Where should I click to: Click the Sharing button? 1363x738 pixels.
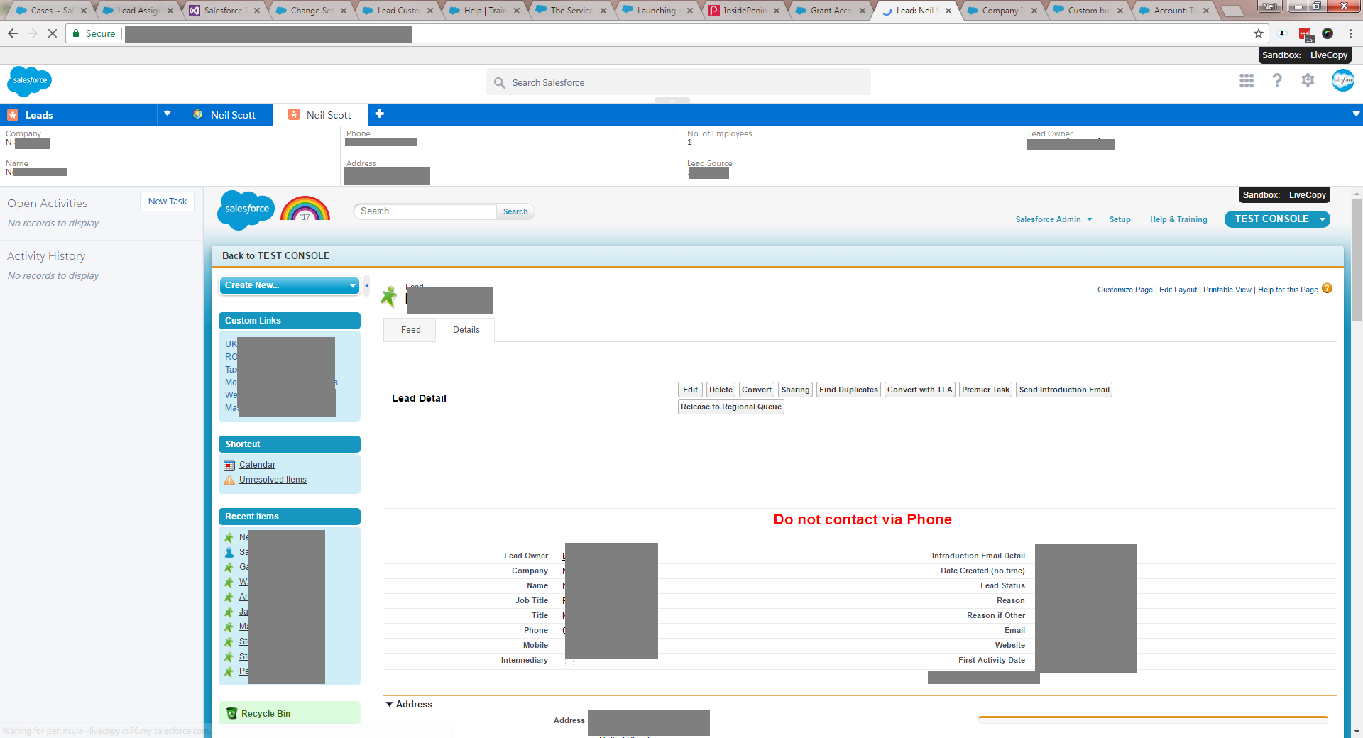pyautogui.click(x=795, y=390)
